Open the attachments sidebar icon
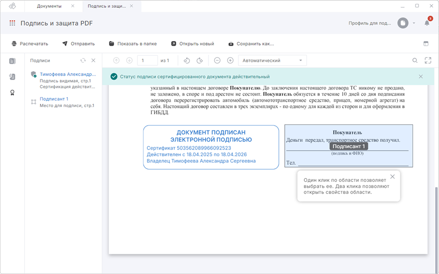Viewport: 439px width, 274px height. click(x=12, y=77)
